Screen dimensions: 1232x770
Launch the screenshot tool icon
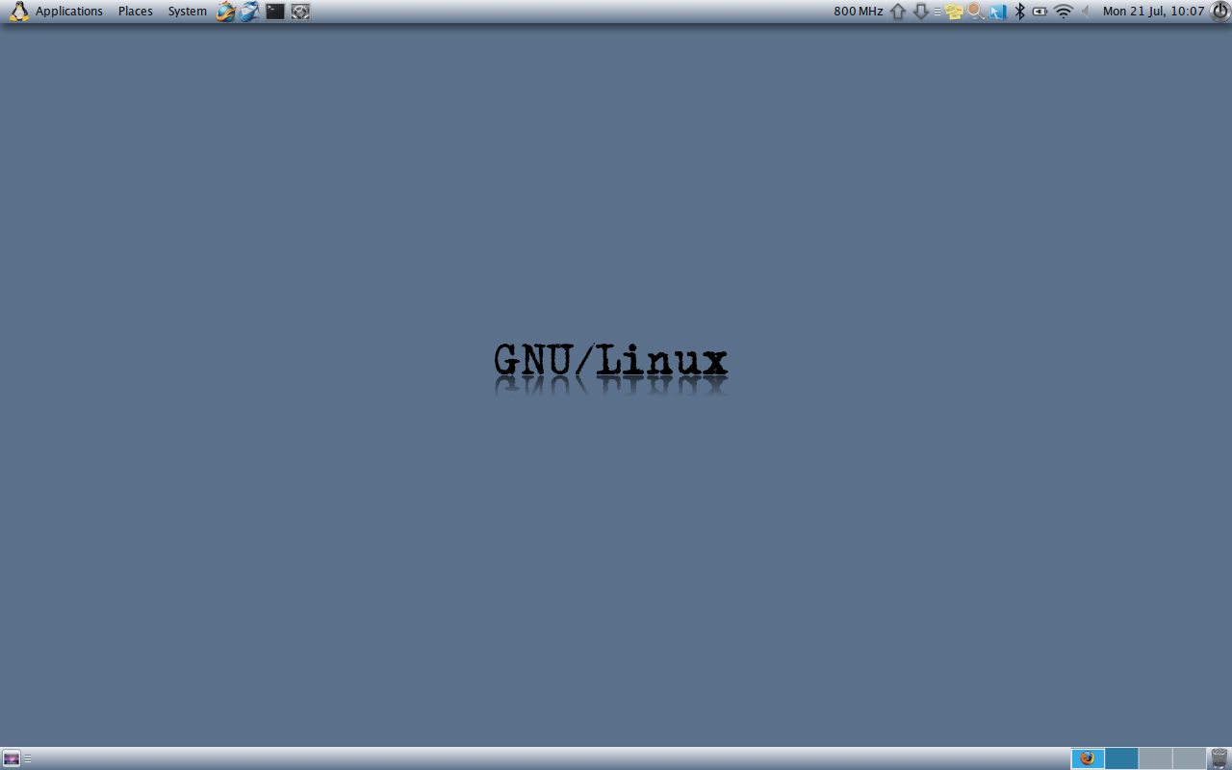(x=300, y=12)
